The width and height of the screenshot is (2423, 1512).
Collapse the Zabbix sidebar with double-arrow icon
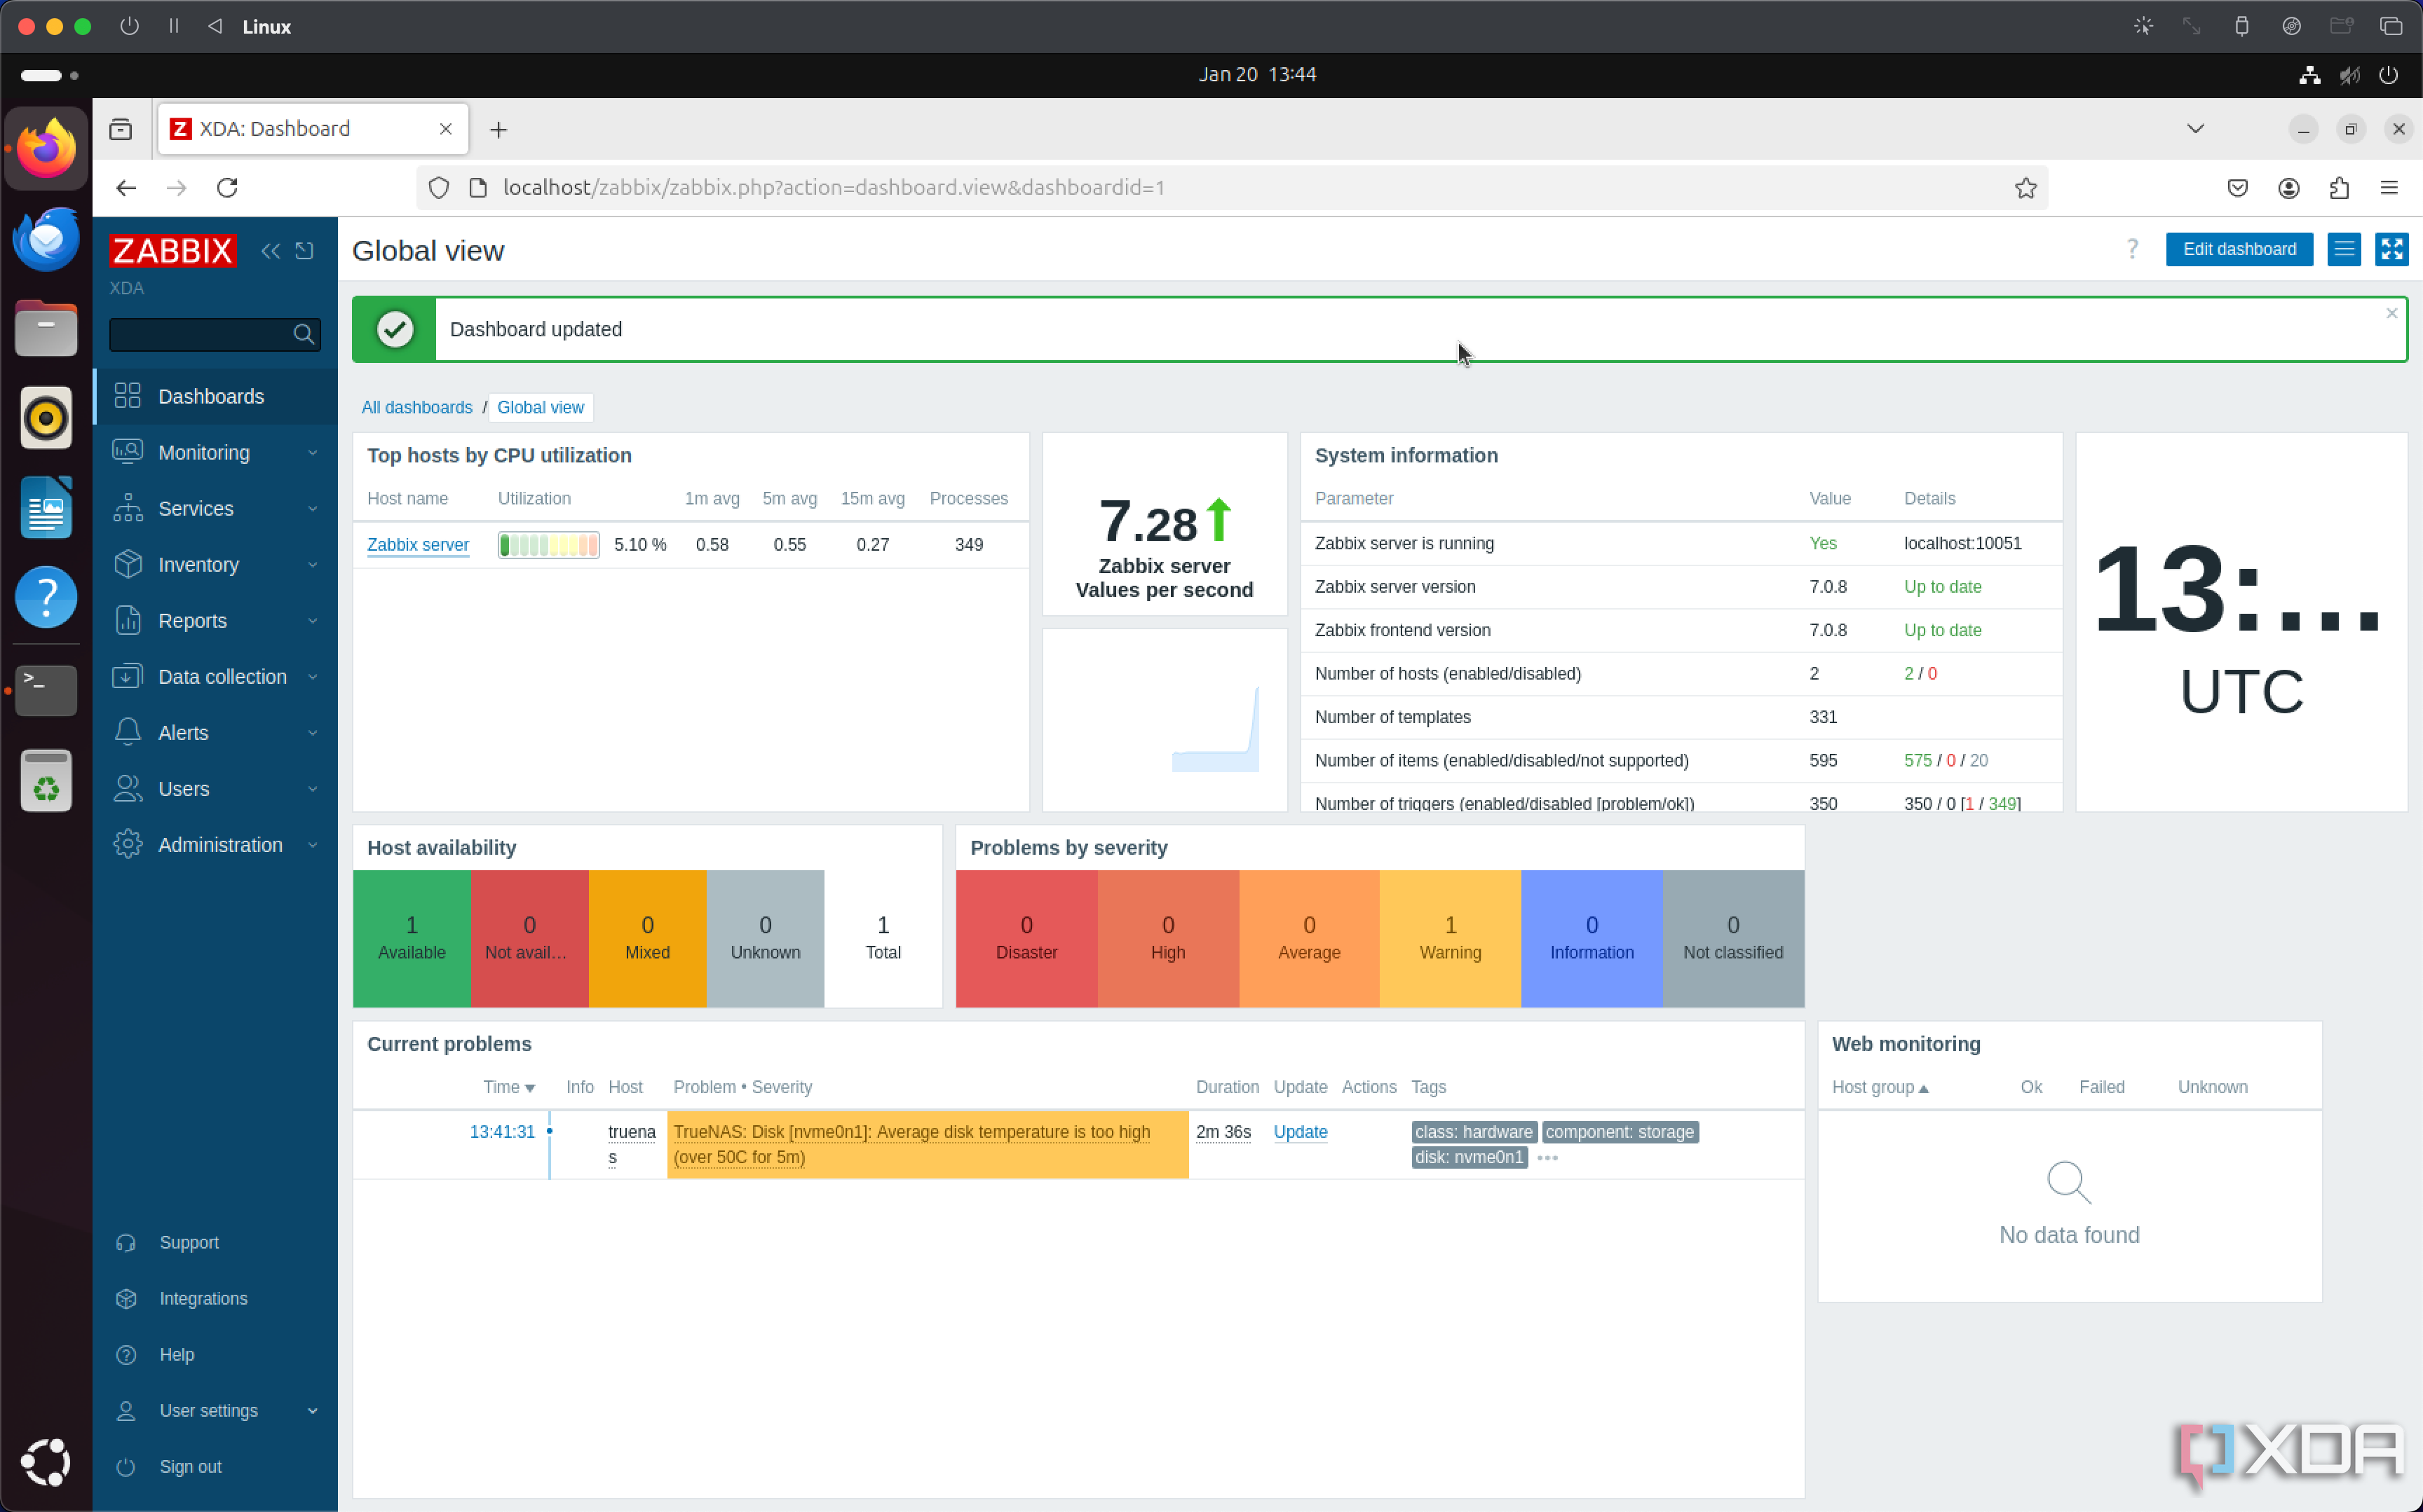(x=269, y=251)
